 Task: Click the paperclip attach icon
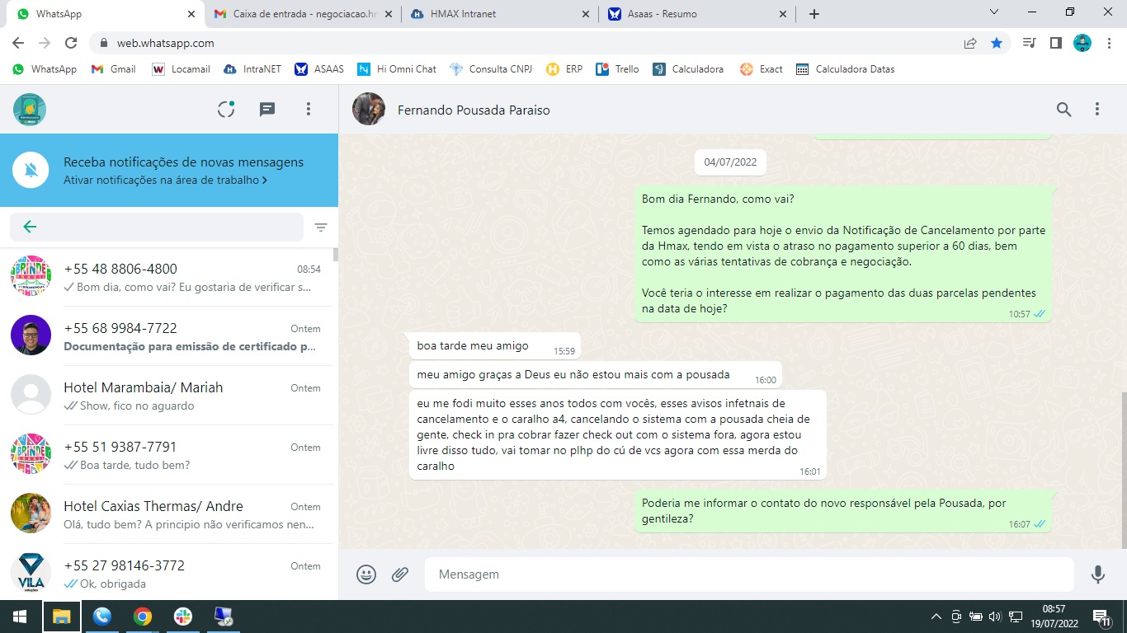(400, 574)
